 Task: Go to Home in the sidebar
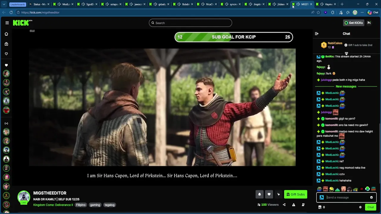[x=6, y=34]
